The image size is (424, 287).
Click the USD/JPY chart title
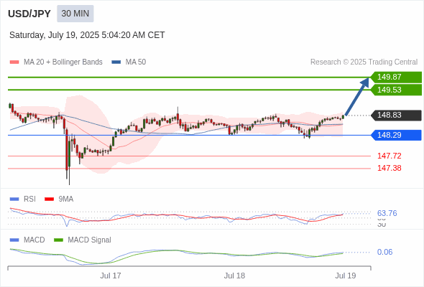pos(29,14)
